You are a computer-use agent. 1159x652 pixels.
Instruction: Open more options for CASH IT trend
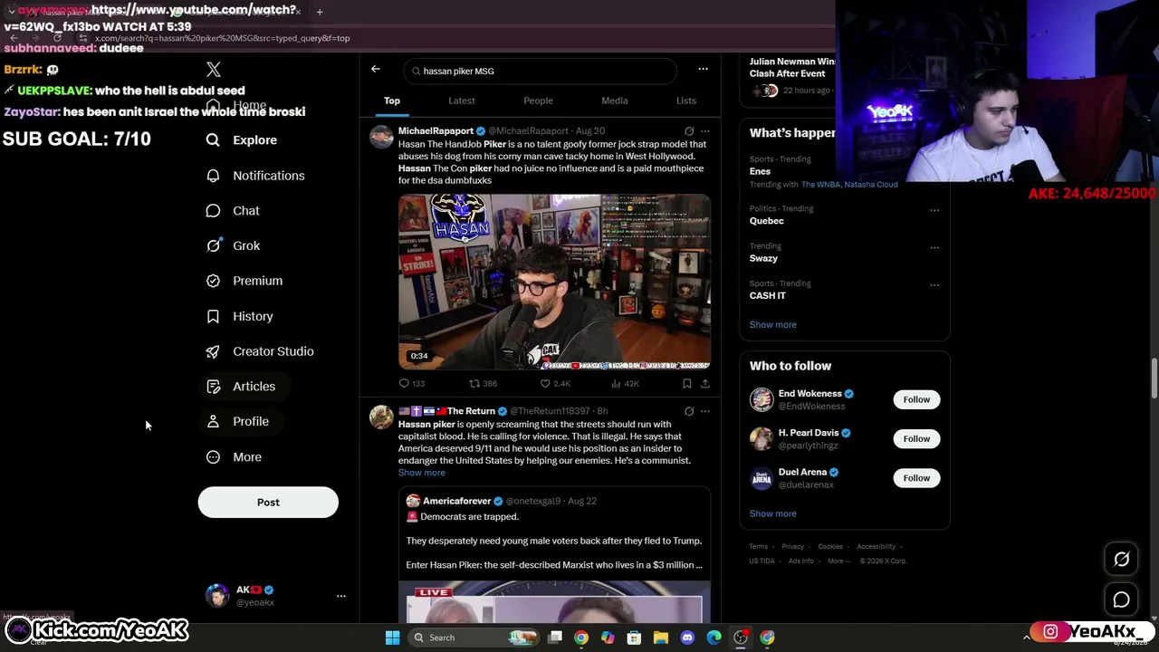click(x=934, y=284)
